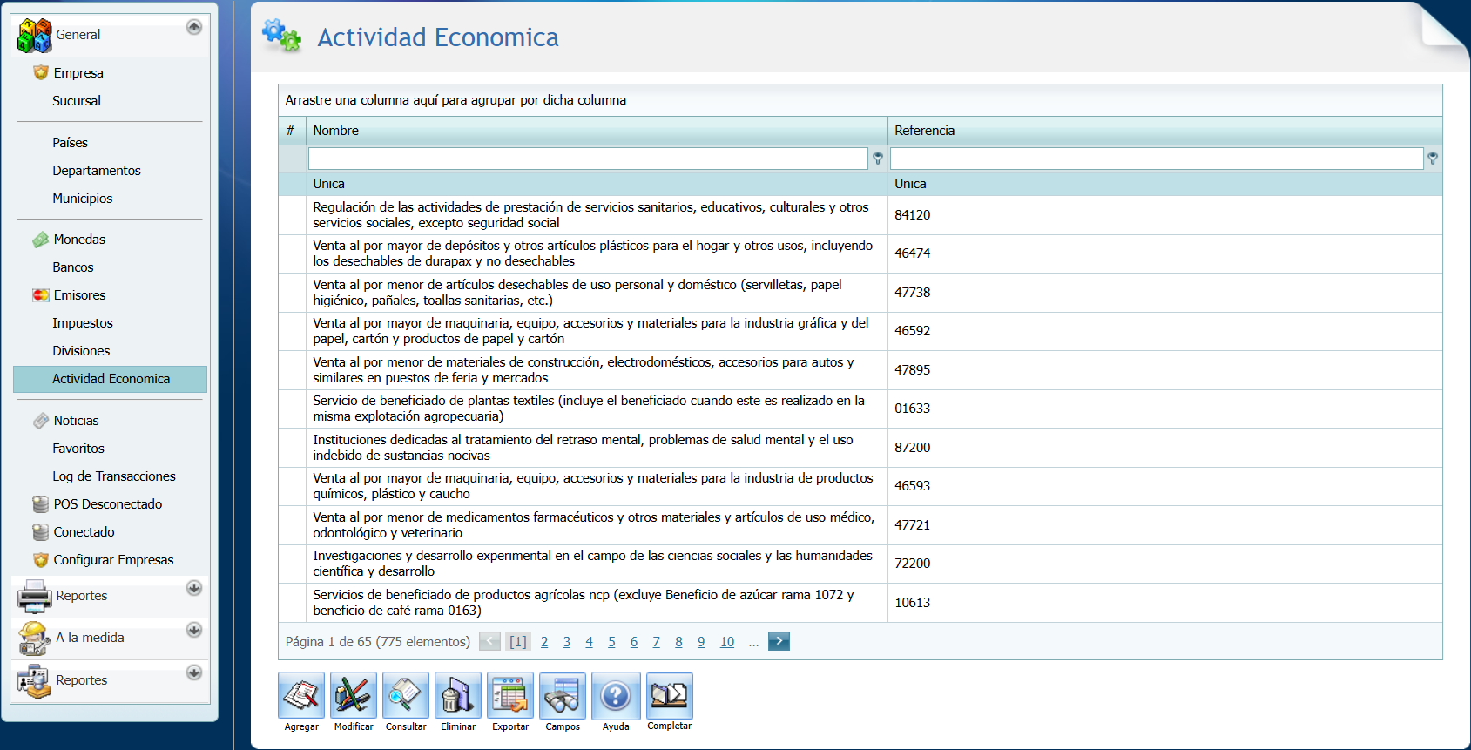The width and height of the screenshot is (1471, 750).
Task: Click the next page arrow button
Action: tap(779, 641)
